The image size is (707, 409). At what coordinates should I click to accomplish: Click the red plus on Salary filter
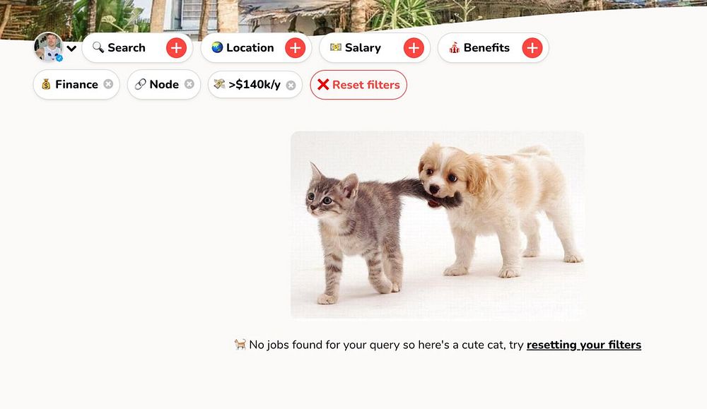pos(414,48)
